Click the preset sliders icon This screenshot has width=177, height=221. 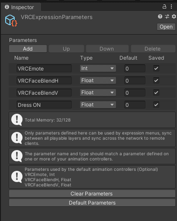[x=167, y=16]
